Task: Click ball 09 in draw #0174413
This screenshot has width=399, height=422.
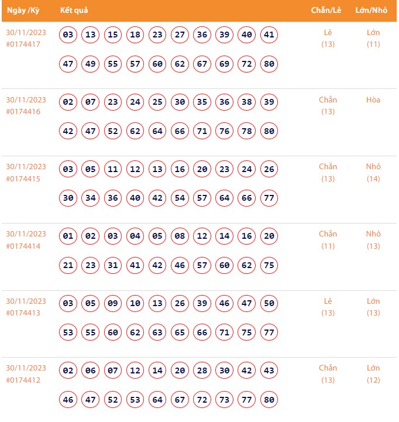Action: tap(113, 304)
